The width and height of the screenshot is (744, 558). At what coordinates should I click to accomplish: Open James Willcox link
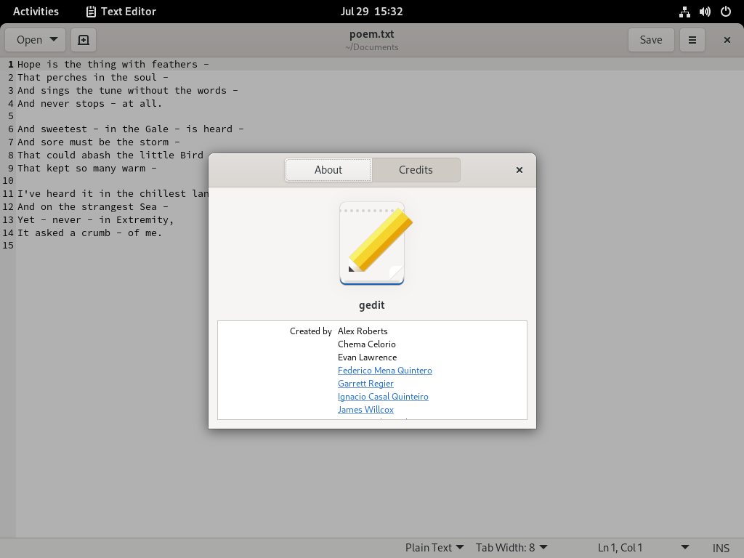(365, 410)
